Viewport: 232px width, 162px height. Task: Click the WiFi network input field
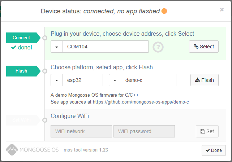click(x=81, y=131)
